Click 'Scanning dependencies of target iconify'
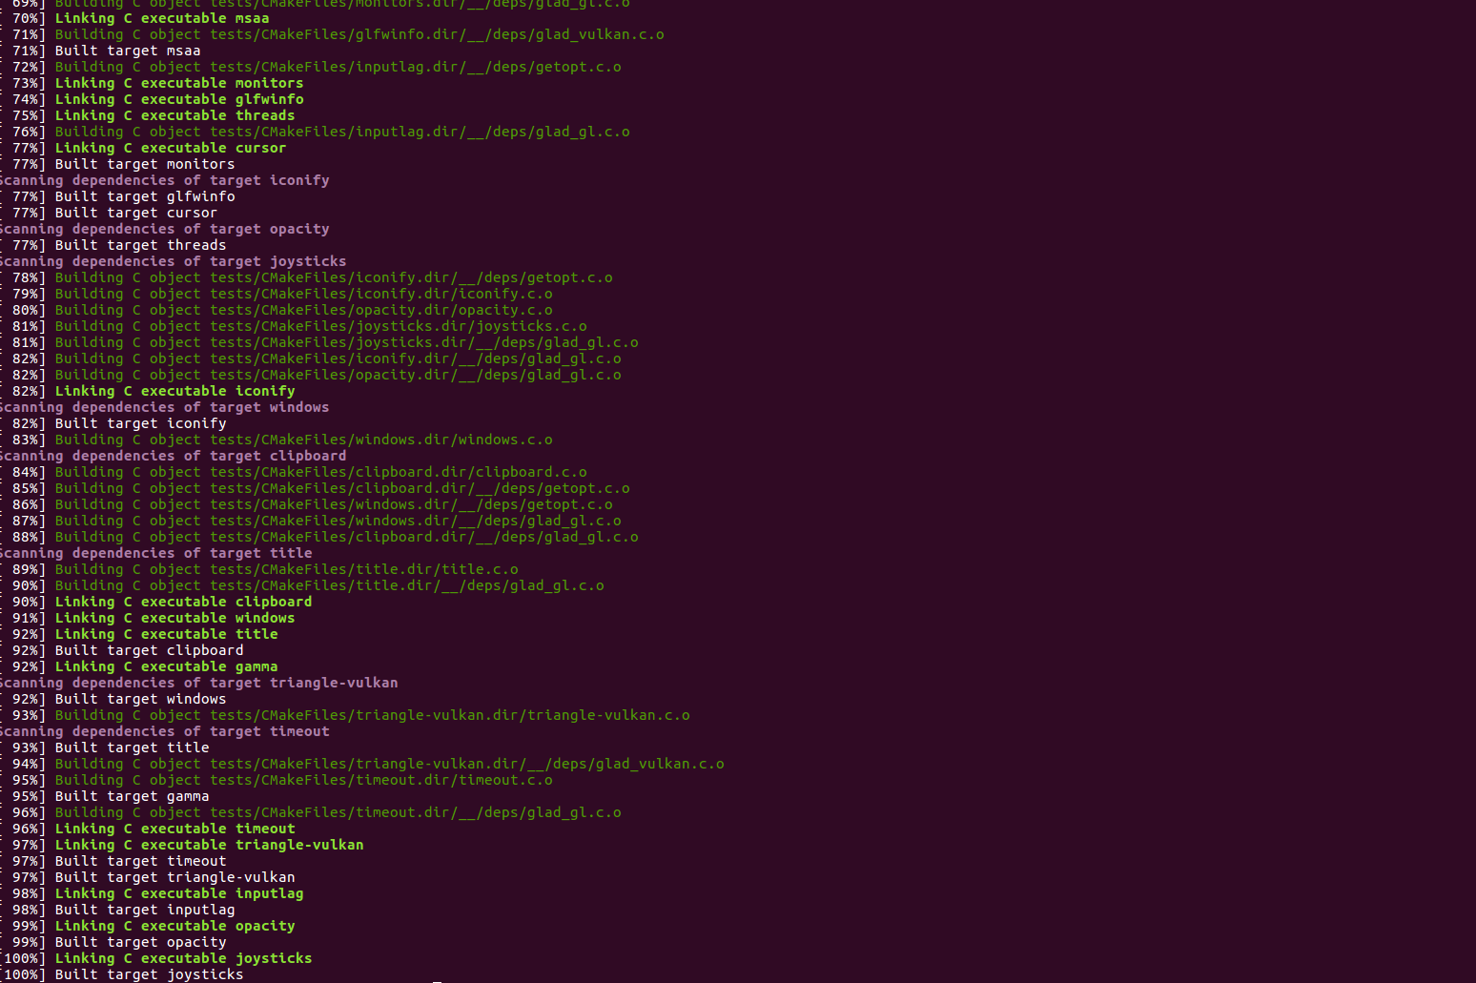The width and height of the screenshot is (1476, 983). pos(164,180)
